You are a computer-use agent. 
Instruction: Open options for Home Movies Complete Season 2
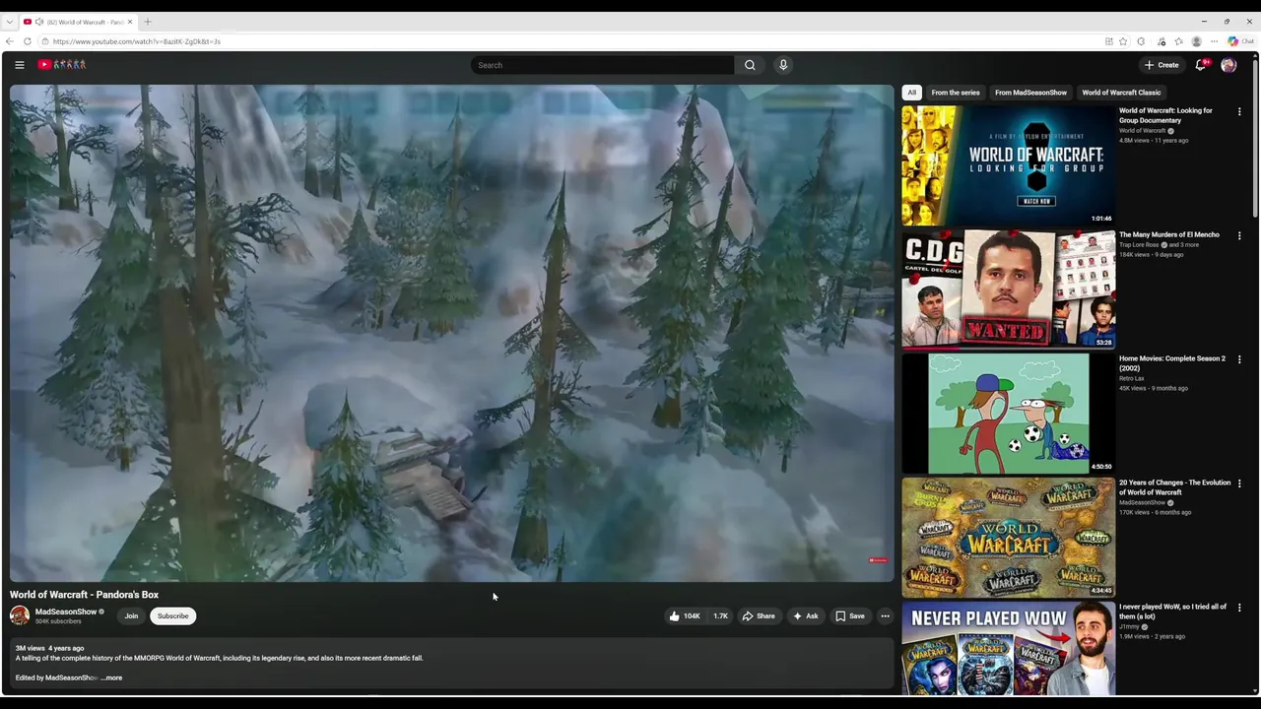tap(1239, 360)
